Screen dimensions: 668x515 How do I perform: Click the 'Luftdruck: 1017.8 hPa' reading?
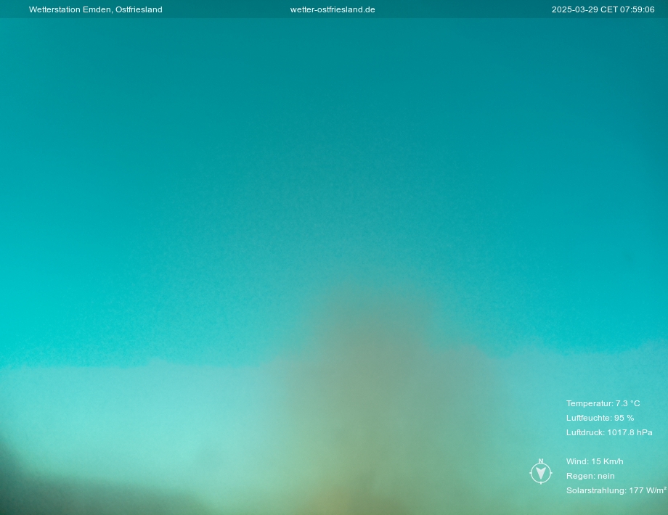click(609, 432)
